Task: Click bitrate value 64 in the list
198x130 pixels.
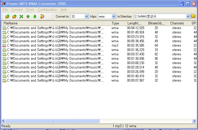Action: 156,46
